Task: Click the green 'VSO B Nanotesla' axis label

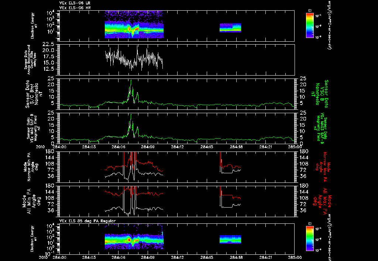Action: 320,94
